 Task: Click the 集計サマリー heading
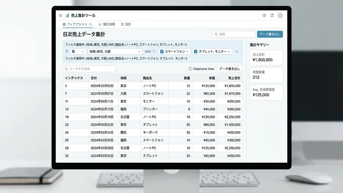pyautogui.click(x=260, y=45)
